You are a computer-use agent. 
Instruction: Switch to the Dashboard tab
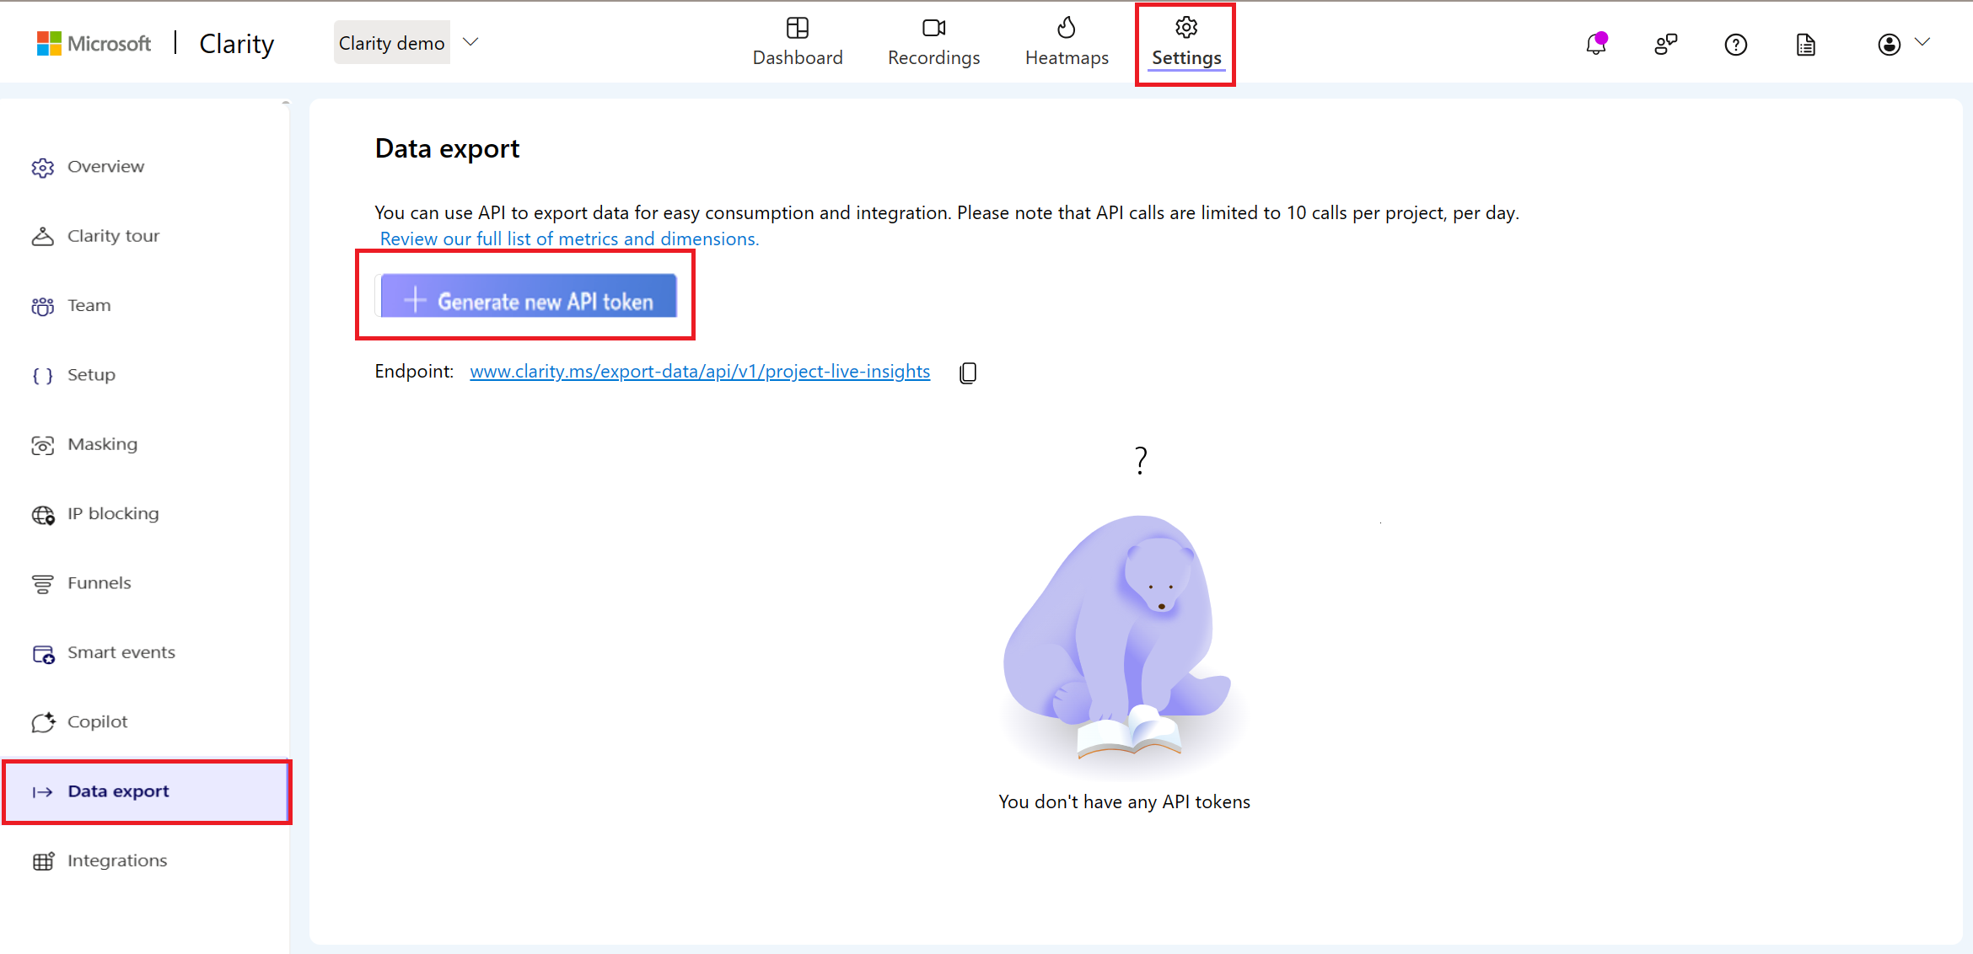point(797,42)
